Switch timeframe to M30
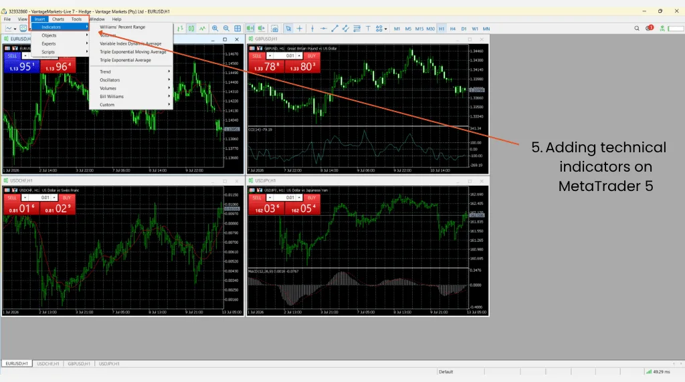Image resolution: width=685 pixels, height=382 pixels. pos(431,29)
